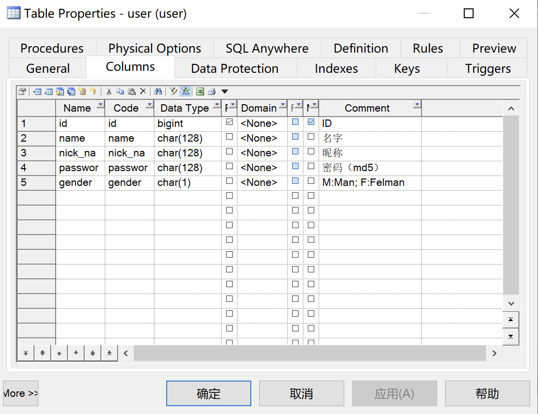Expand the Comment column header dropdown arrow
This screenshot has width=538, height=414.
coord(417,105)
